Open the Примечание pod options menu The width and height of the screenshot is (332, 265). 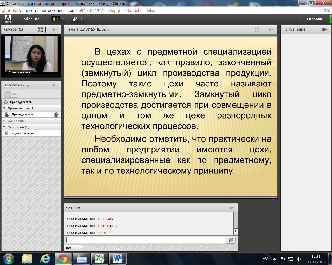[x=324, y=30]
